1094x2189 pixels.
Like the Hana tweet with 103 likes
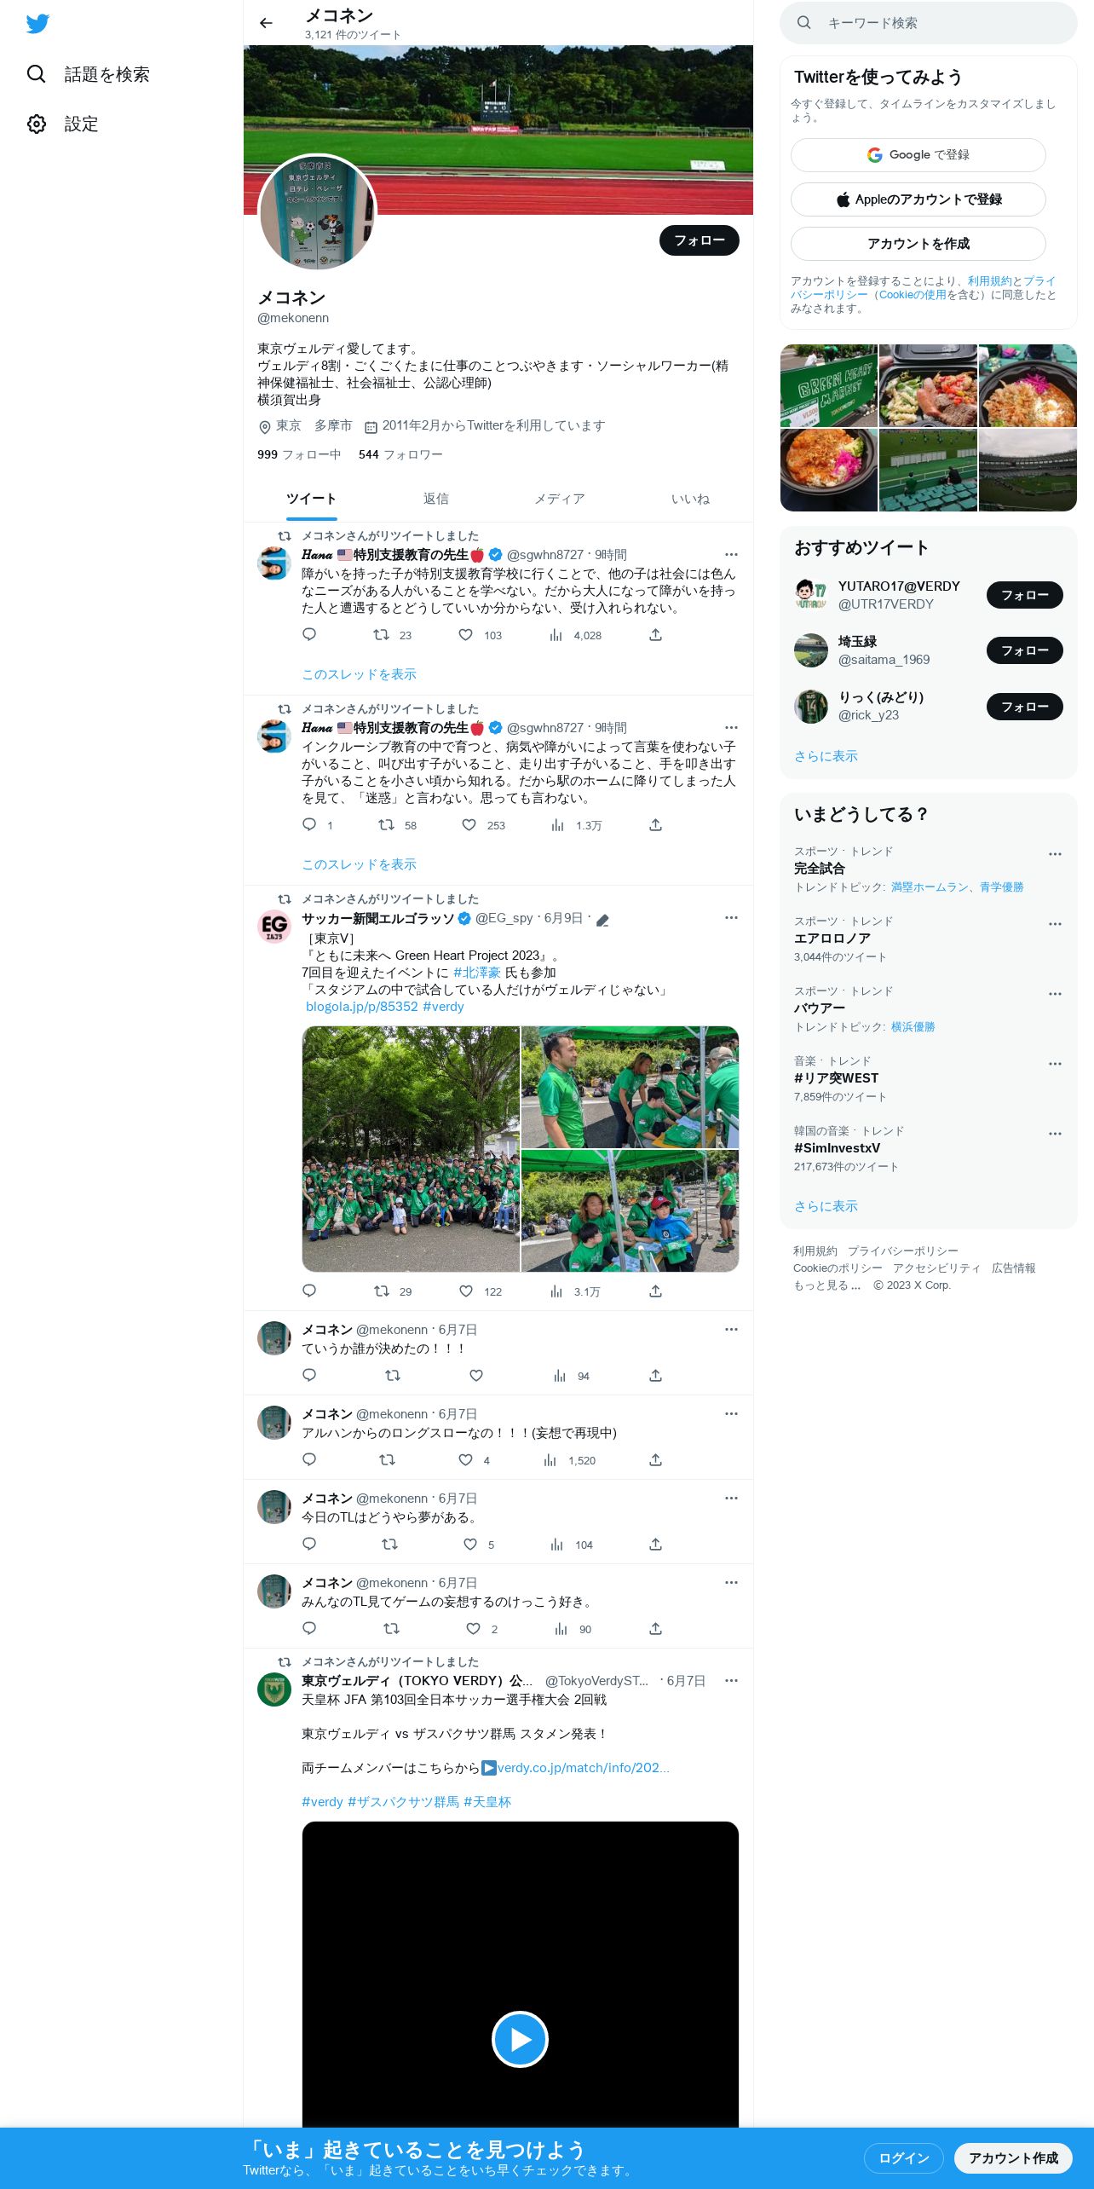coord(480,635)
